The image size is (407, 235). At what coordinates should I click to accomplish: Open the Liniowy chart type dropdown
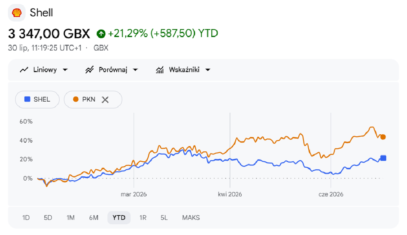pos(44,70)
